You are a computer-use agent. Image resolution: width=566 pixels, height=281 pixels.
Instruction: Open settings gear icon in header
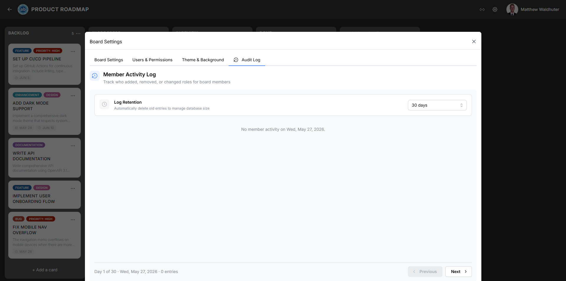click(495, 9)
